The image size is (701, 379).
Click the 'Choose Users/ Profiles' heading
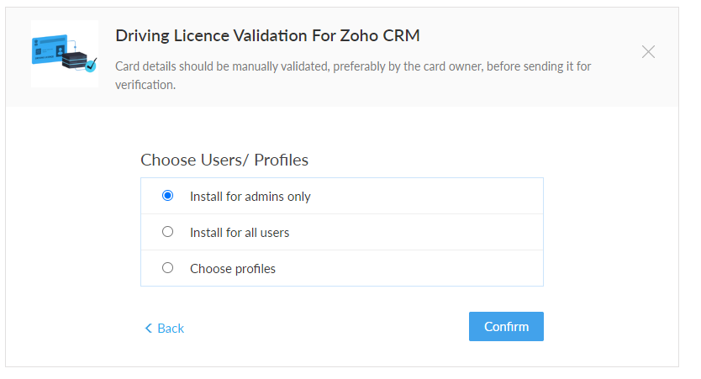point(224,160)
